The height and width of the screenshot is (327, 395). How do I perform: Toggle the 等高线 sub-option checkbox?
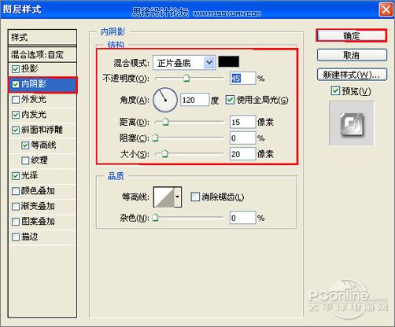coord(25,145)
